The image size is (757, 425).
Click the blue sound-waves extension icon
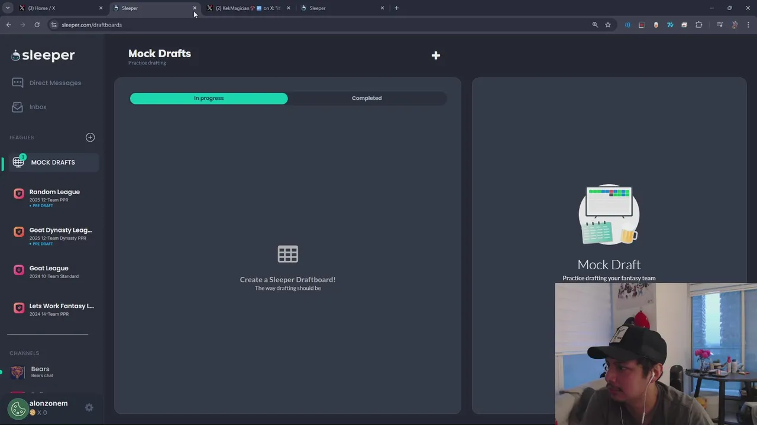coord(627,25)
